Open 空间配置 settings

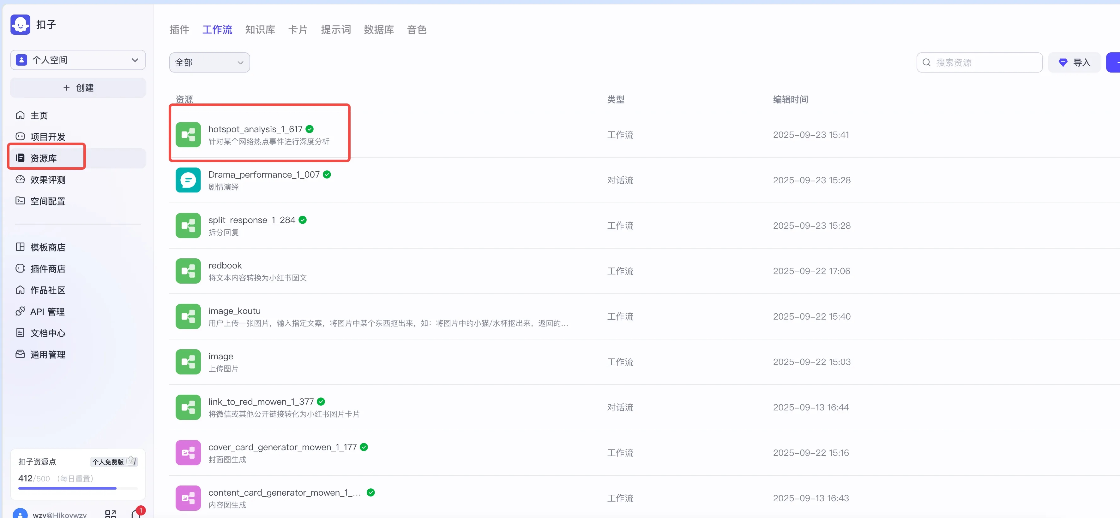47,201
